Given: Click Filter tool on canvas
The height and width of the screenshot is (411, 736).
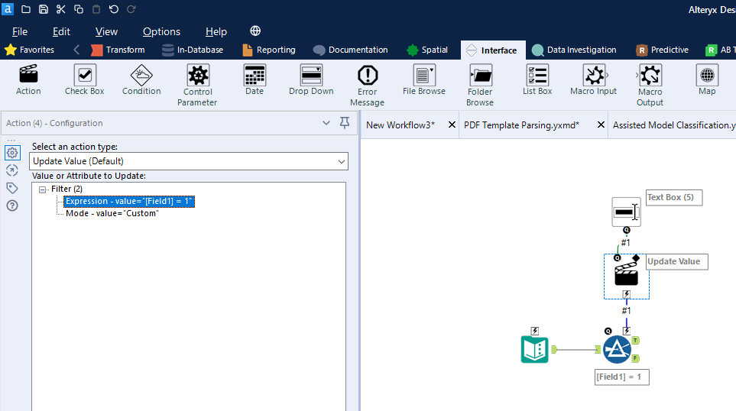Looking at the screenshot, I should pos(617,350).
